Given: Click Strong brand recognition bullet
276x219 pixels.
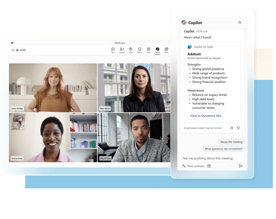Looking at the screenshot, I should pyautogui.click(x=209, y=77).
